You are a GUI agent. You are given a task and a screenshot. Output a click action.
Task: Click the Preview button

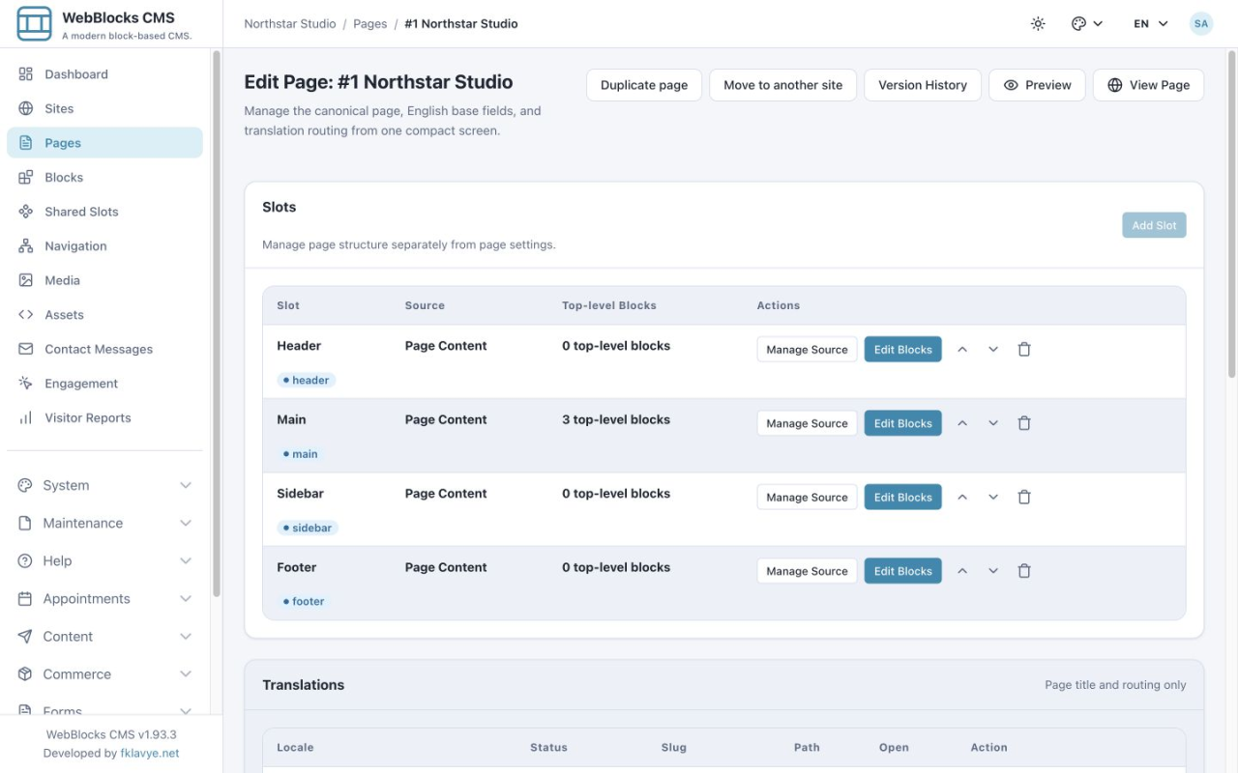1037,85
